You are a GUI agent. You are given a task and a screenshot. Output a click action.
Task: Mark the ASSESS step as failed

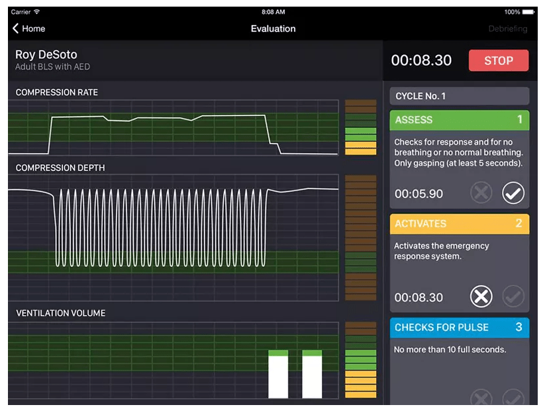[481, 194]
